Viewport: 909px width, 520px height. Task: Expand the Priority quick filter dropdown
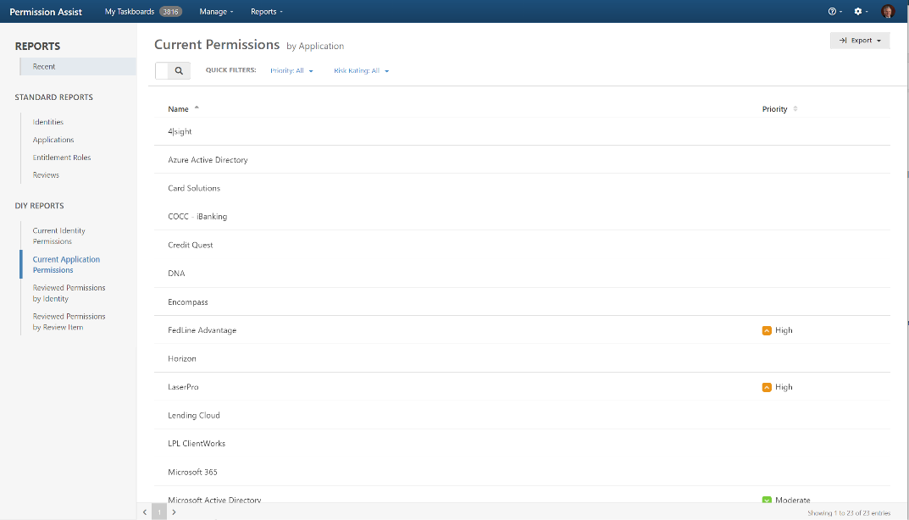click(291, 71)
